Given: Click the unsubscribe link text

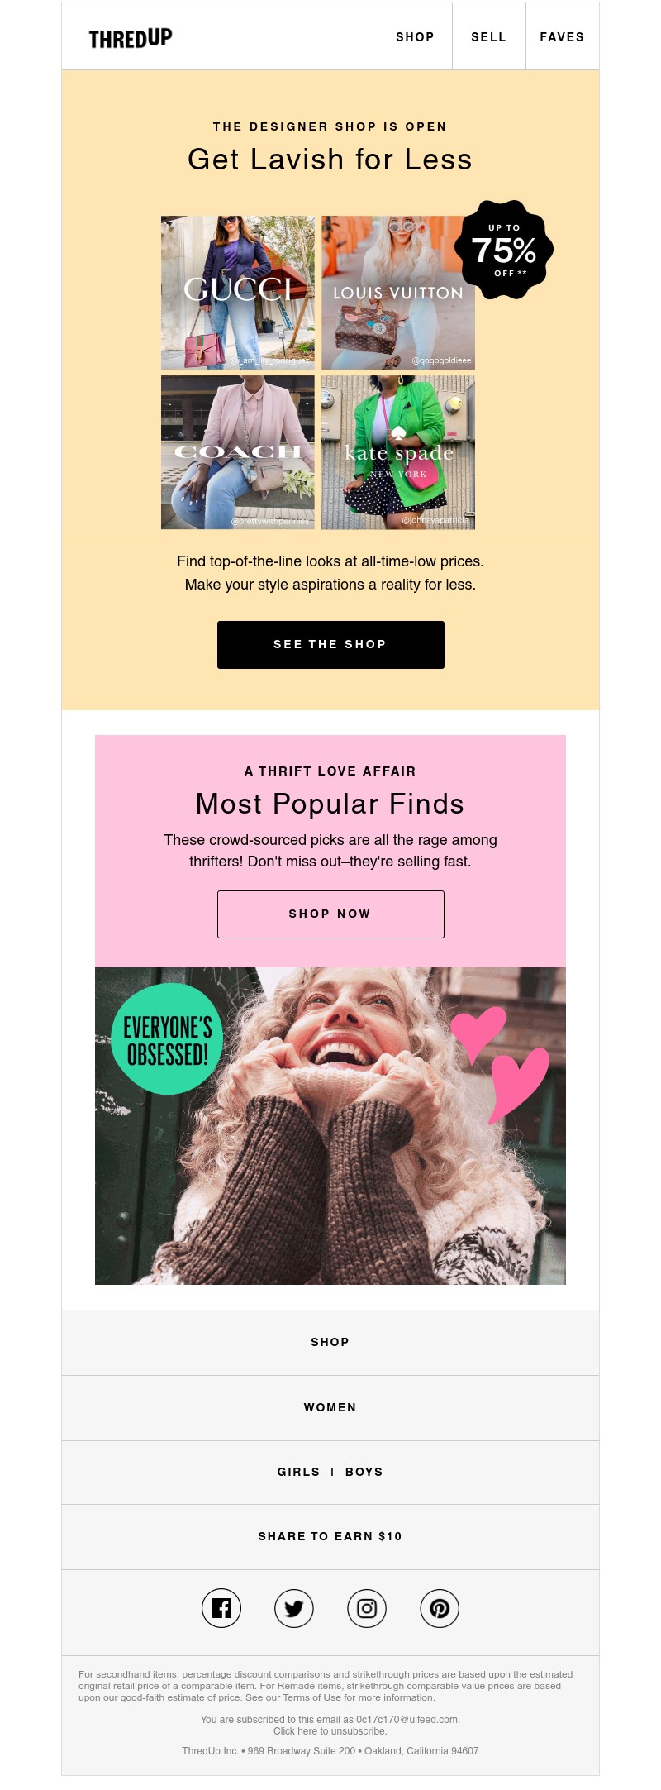Looking at the screenshot, I should coord(330,1730).
